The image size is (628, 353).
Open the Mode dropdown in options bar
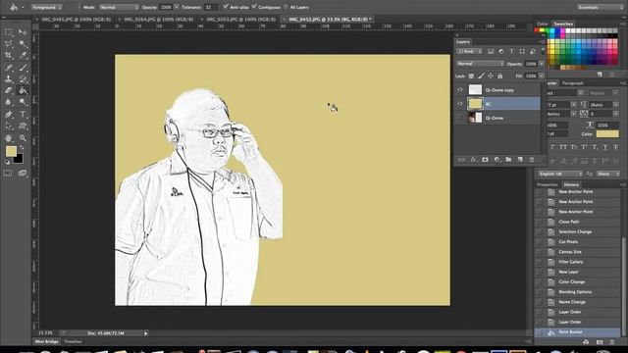119,7
